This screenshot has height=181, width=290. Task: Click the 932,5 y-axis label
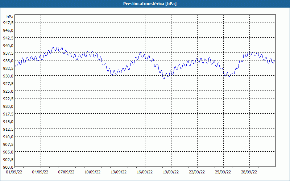(x=8, y=68)
